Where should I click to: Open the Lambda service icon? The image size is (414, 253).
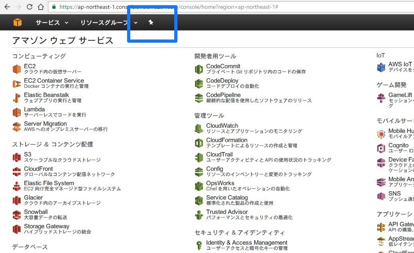pyautogui.click(x=17, y=112)
